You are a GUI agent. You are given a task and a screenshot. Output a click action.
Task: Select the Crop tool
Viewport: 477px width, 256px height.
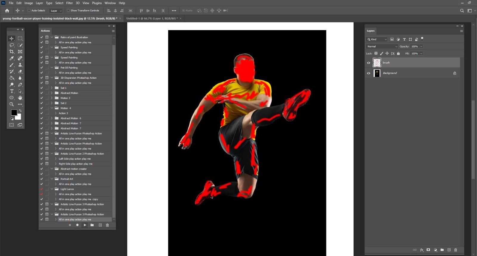[12, 52]
